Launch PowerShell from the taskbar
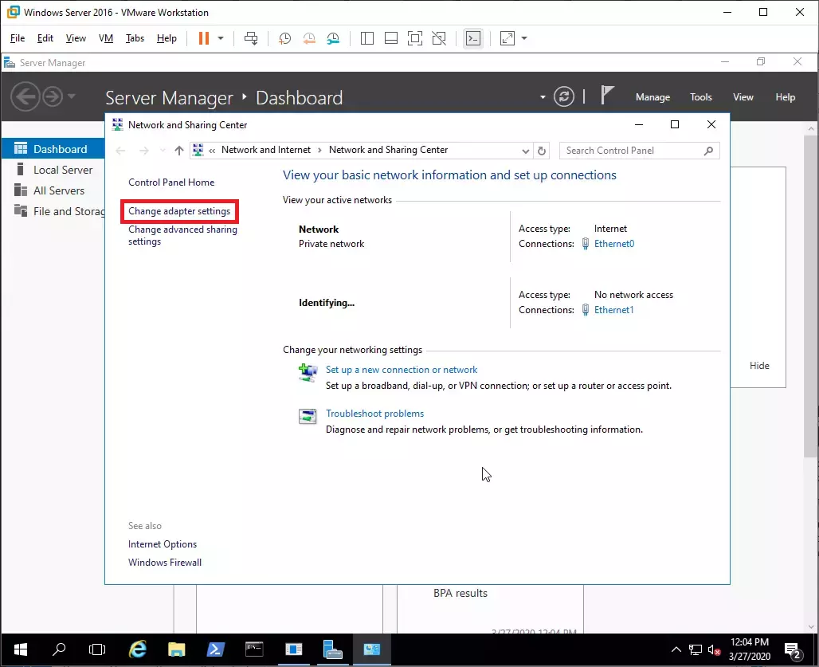Viewport: 819px width, 667px height. pos(215,649)
